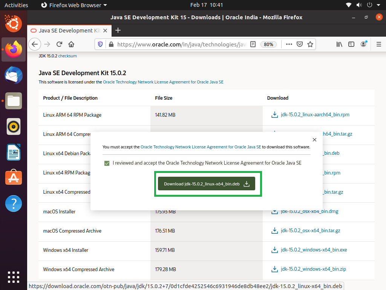Screen dimensions: 386x290
Task: Click the forward navigation arrow
Action: 47,45
